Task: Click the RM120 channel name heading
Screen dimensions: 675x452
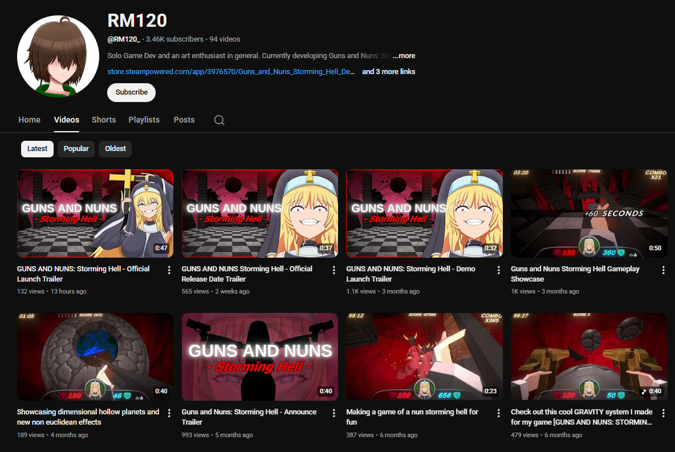Action: [137, 21]
